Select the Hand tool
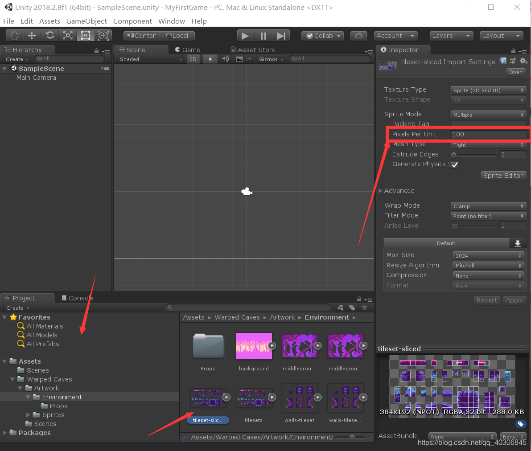Viewport: 531px width, 451px height. click(x=14, y=36)
